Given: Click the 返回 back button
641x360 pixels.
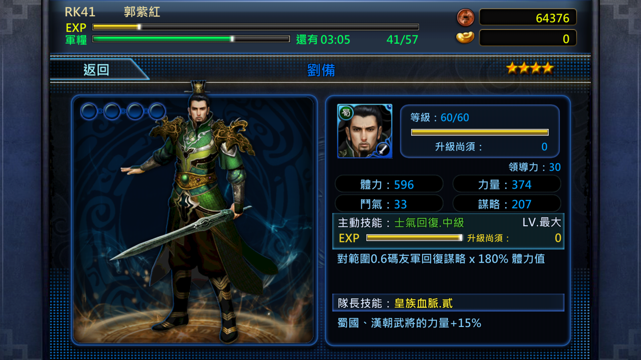Looking at the screenshot, I should tap(96, 70).
